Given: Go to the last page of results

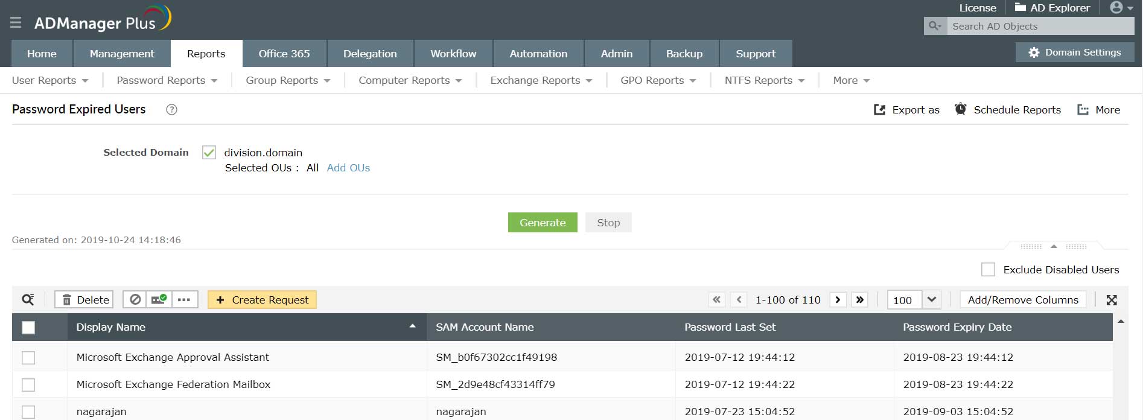Looking at the screenshot, I should pyautogui.click(x=859, y=300).
